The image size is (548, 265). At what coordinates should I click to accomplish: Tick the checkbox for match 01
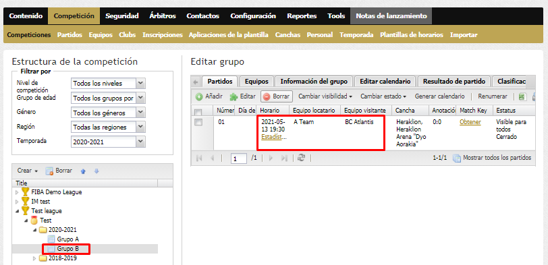click(198, 122)
